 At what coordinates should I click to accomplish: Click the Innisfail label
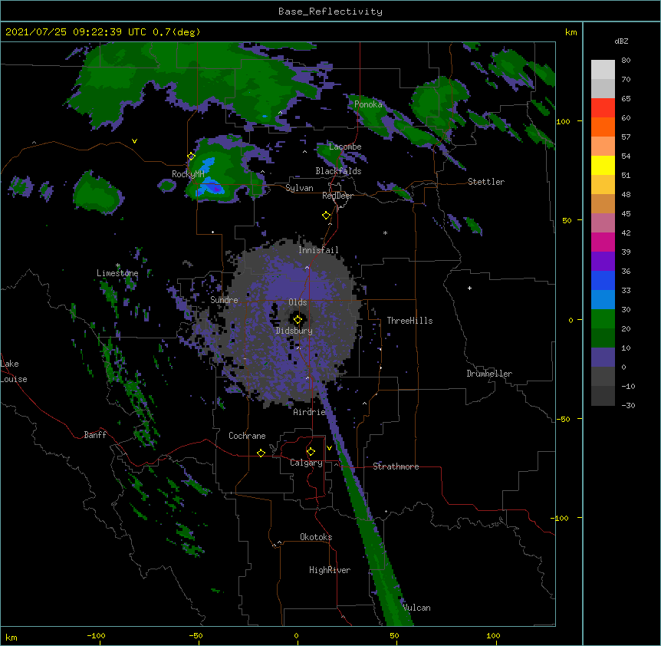point(318,250)
